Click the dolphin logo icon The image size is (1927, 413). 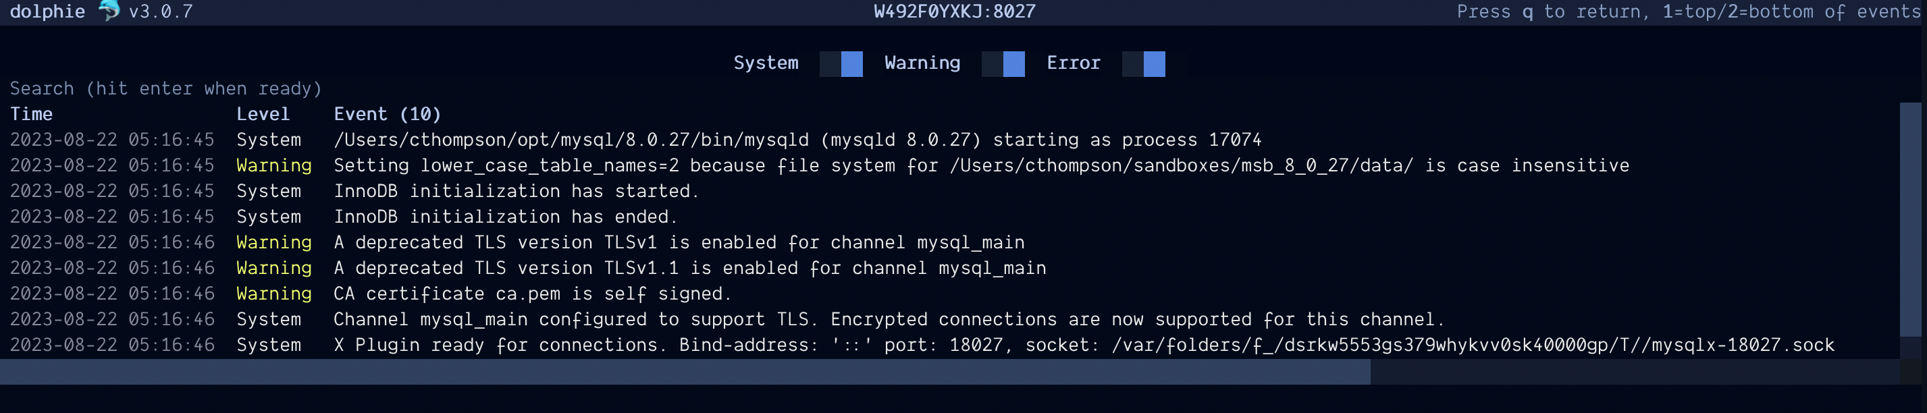click(109, 11)
